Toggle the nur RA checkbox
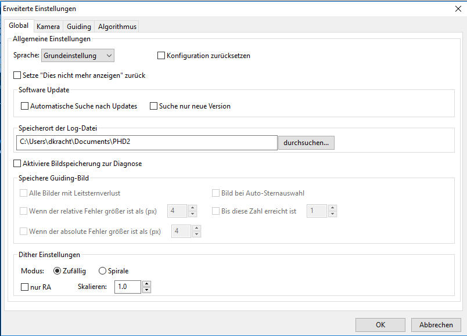Viewport: 467px width, 336px height. (25, 287)
